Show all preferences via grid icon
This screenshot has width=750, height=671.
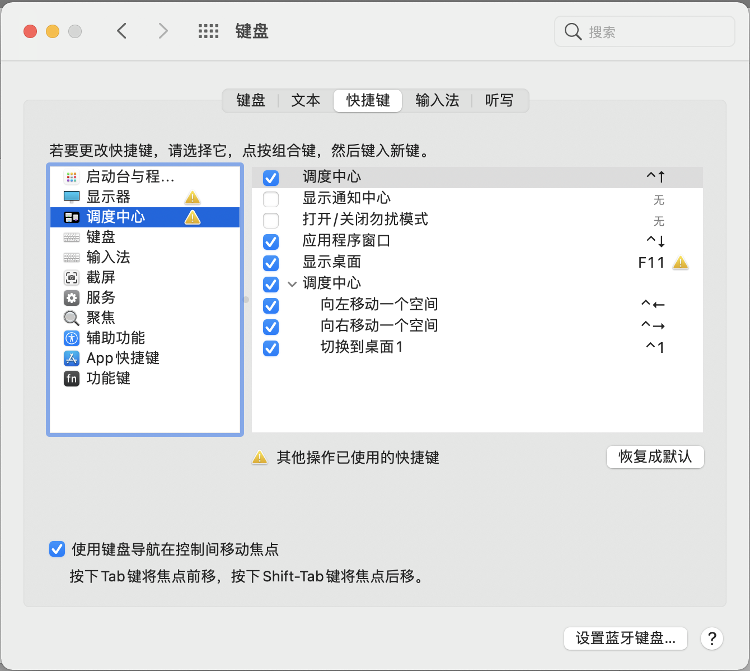pos(208,31)
